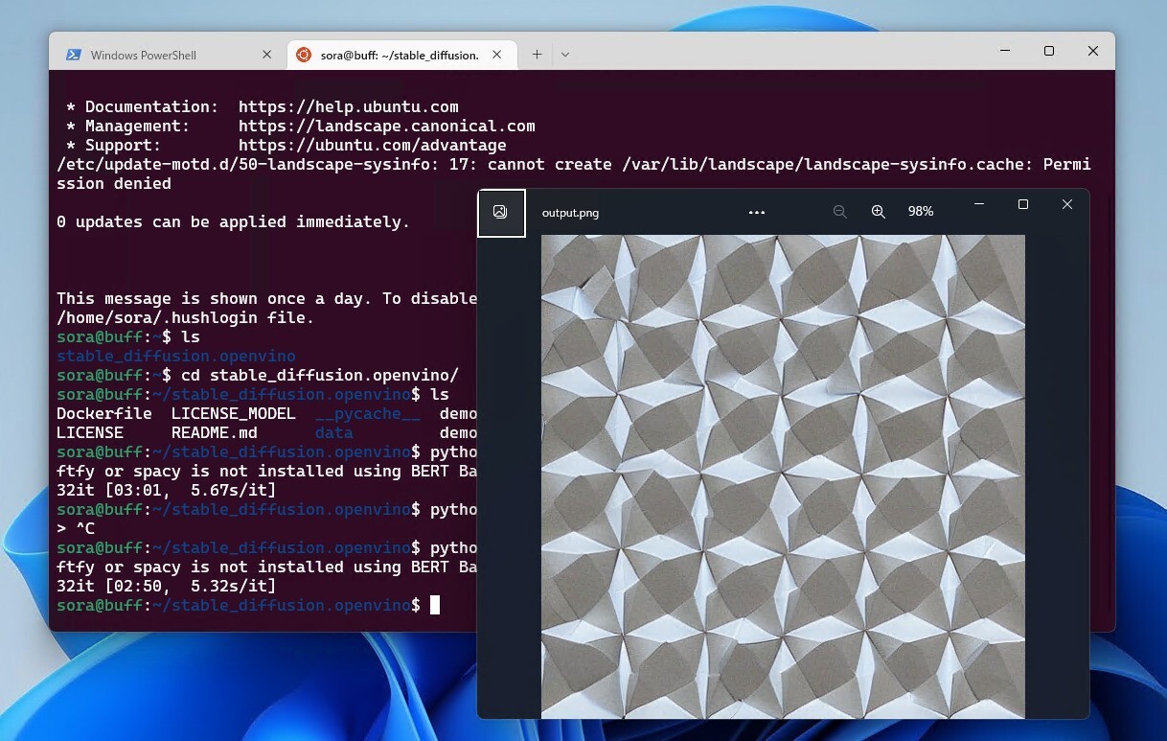Click the output.png filename in the title bar
Viewport: 1167px width, 741px height.
coord(570,212)
